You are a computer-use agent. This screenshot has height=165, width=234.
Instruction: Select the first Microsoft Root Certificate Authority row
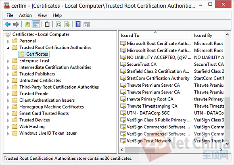pyautogui.click(x=172, y=44)
